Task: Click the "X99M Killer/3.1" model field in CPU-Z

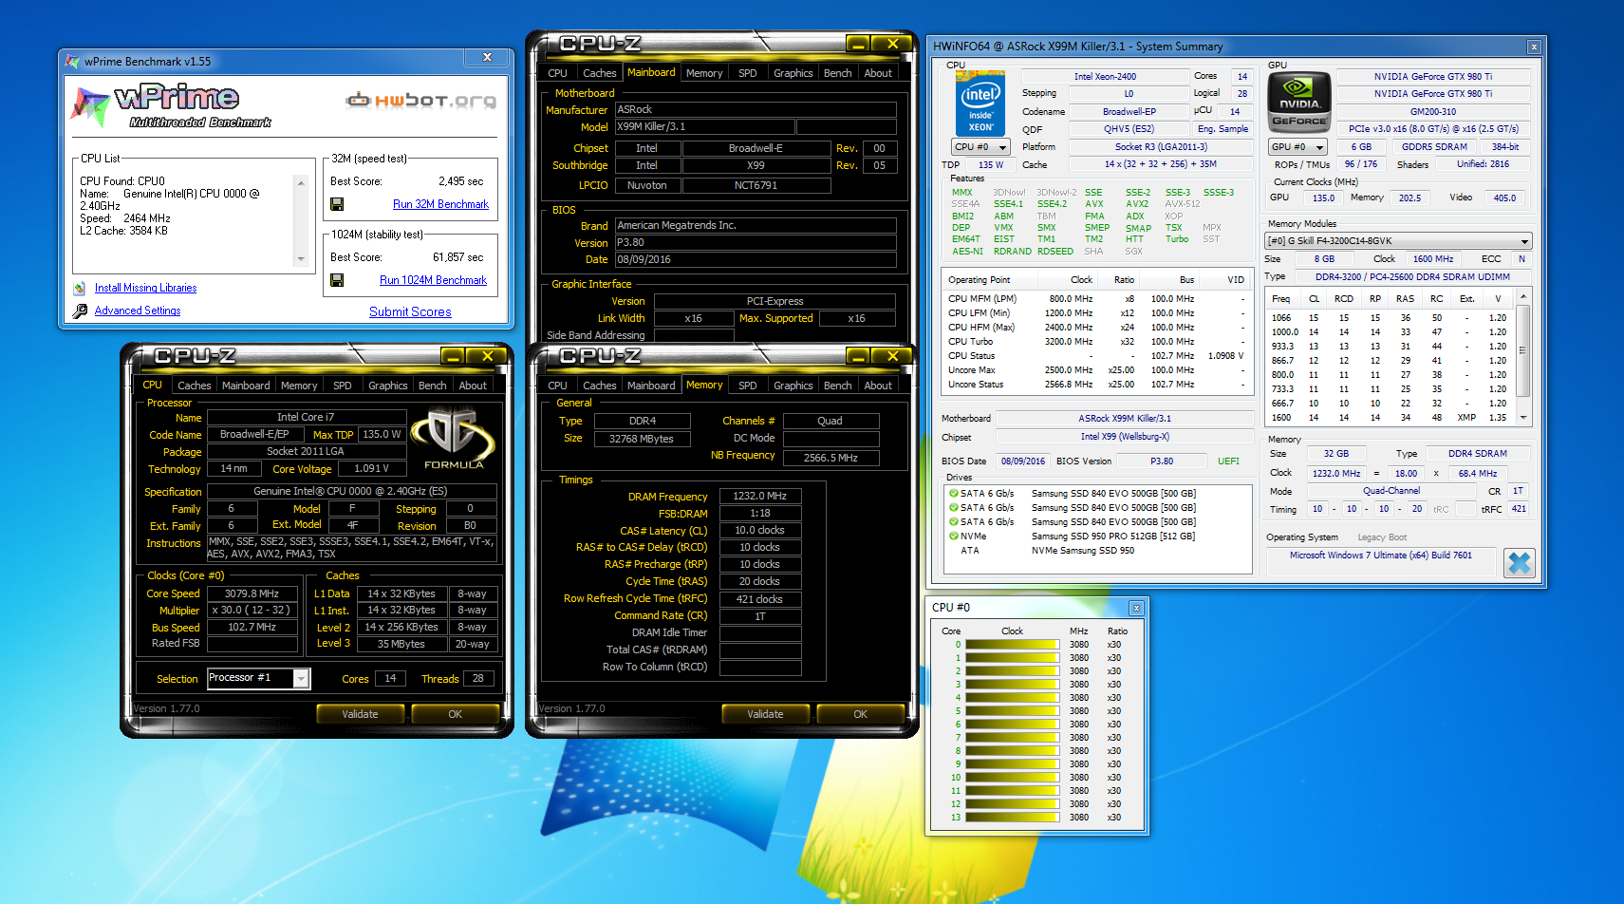Action: 705,127
